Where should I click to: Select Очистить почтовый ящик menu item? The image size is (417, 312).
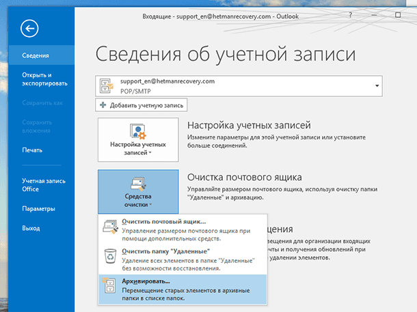183,229
